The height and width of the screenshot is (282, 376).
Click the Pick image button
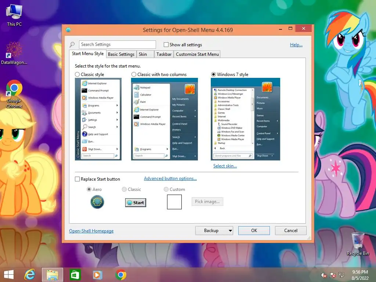207,202
